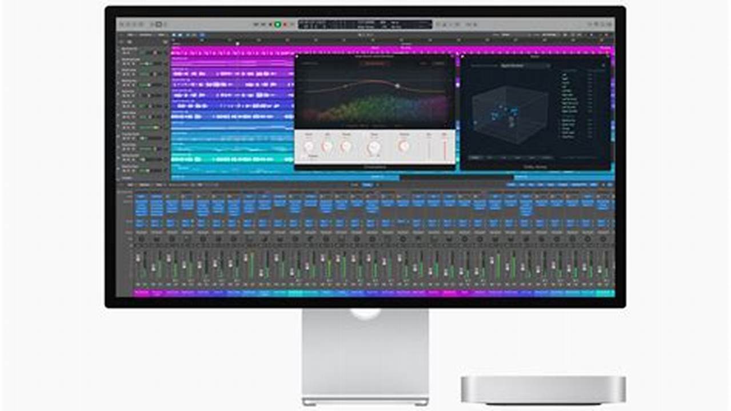The width and height of the screenshot is (731, 411).
Task: Click the highlighted red button in the plugin header
Action: [x=375, y=63]
